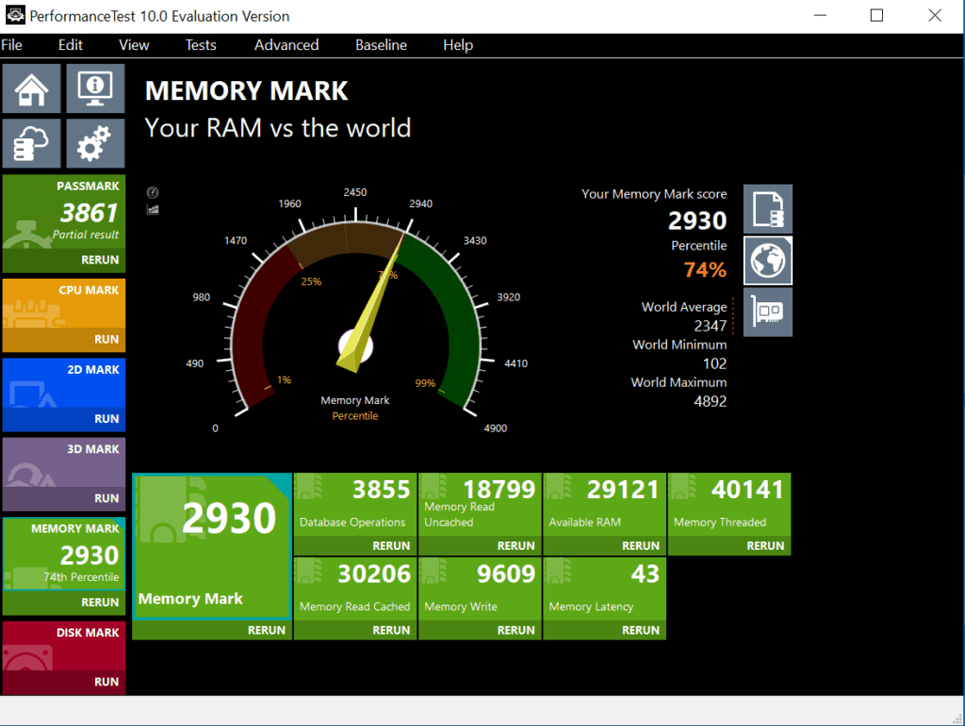Run the Disk Mark test
This screenshot has width=965, height=726.
click(106, 682)
